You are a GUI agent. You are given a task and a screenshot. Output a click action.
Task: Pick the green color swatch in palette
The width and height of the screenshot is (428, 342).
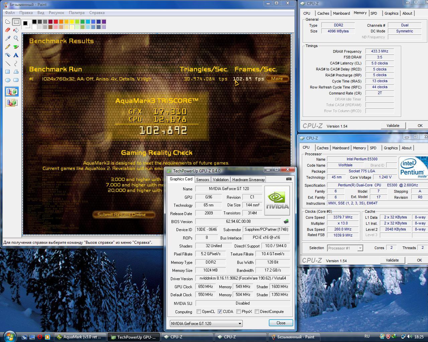coord(83,22)
